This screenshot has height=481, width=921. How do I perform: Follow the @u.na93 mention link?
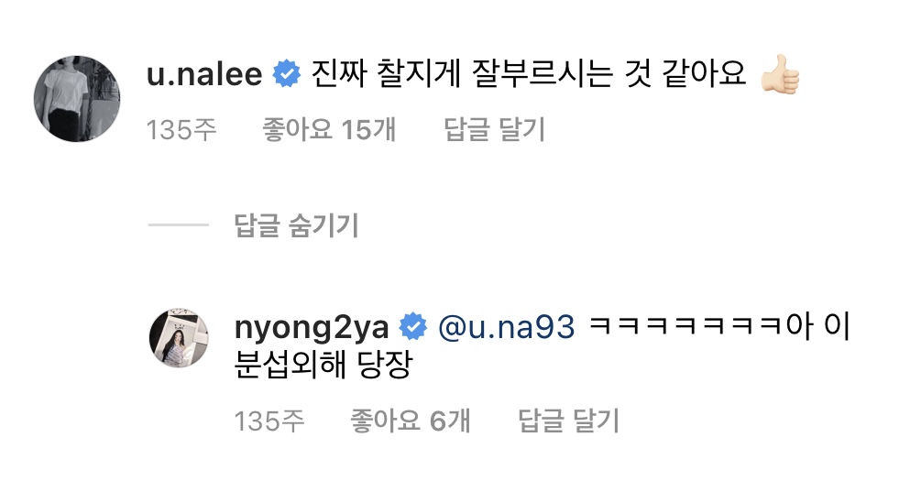click(x=506, y=328)
